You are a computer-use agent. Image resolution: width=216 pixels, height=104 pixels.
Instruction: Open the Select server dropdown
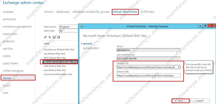pyautogui.click(x=69, y=27)
